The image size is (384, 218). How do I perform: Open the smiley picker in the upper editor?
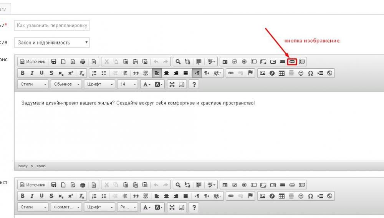tap(301, 73)
